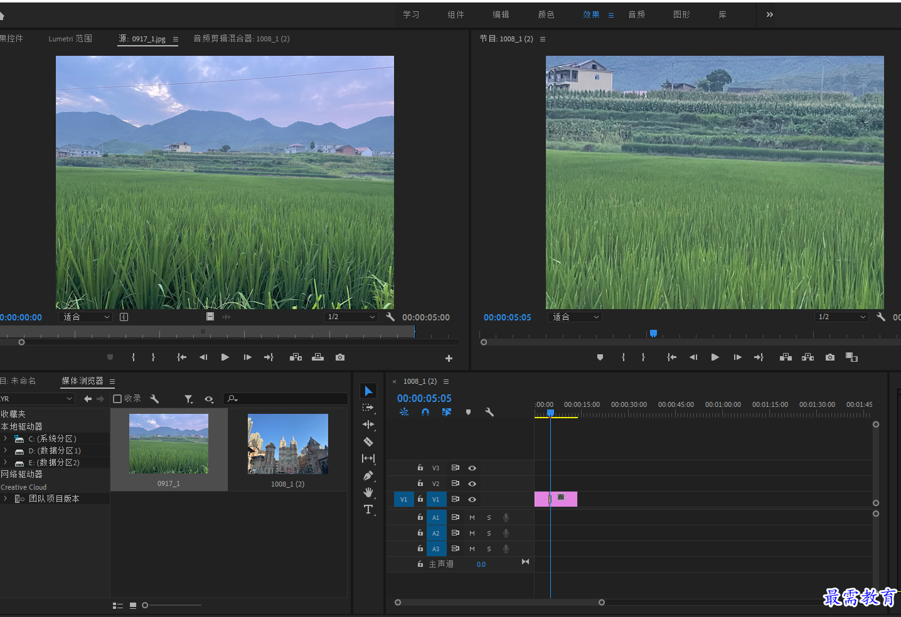This screenshot has height=617, width=901.
Task: Select the Track Select Forward tool
Action: click(368, 408)
